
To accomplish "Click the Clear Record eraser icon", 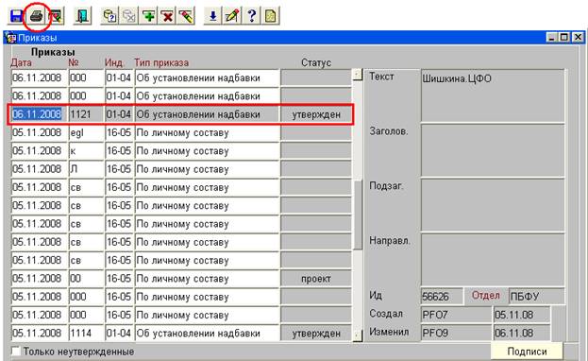I will tap(186, 16).
